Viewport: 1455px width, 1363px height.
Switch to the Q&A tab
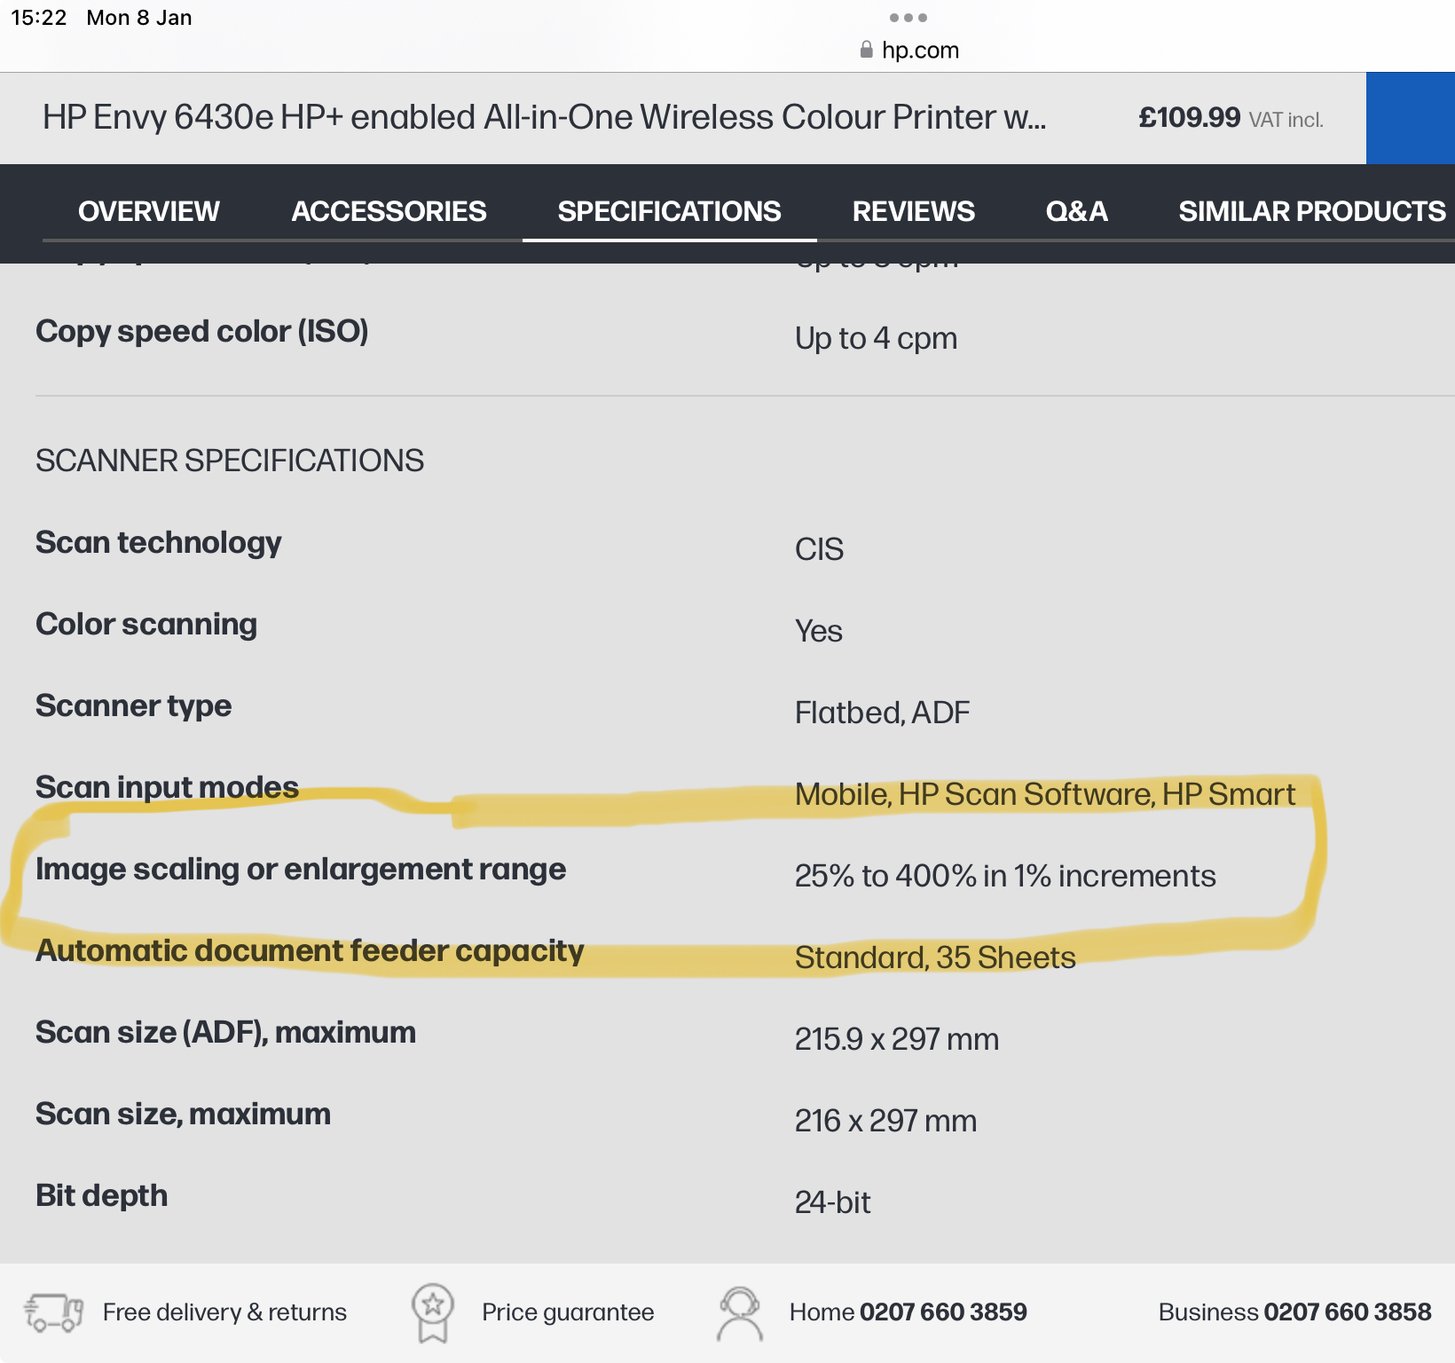[1076, 211]
